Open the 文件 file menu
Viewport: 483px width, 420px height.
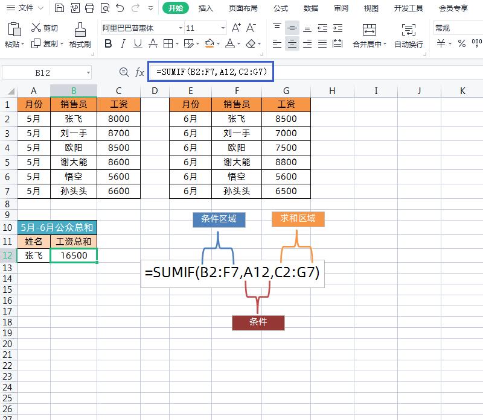click(x=25, y=8)
